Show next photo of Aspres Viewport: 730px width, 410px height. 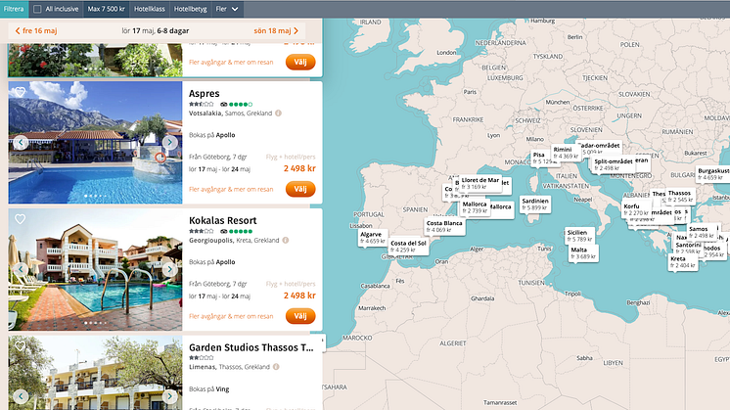(170, 143)
